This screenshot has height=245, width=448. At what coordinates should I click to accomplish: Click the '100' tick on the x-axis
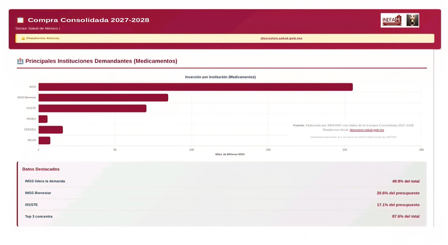pyautogui.click(x=192, y=150)
